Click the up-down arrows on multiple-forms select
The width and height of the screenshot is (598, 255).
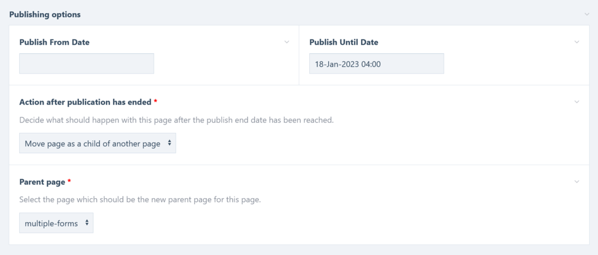[87, 223]
